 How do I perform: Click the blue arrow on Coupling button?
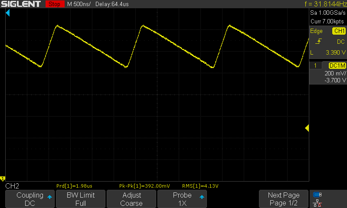[x=49, y=197]
